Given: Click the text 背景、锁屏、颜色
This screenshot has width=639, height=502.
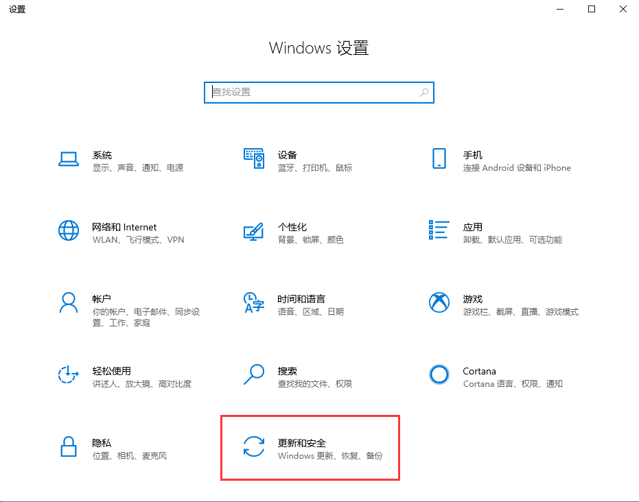Looking at the screenshot, I should coord(310,240).
